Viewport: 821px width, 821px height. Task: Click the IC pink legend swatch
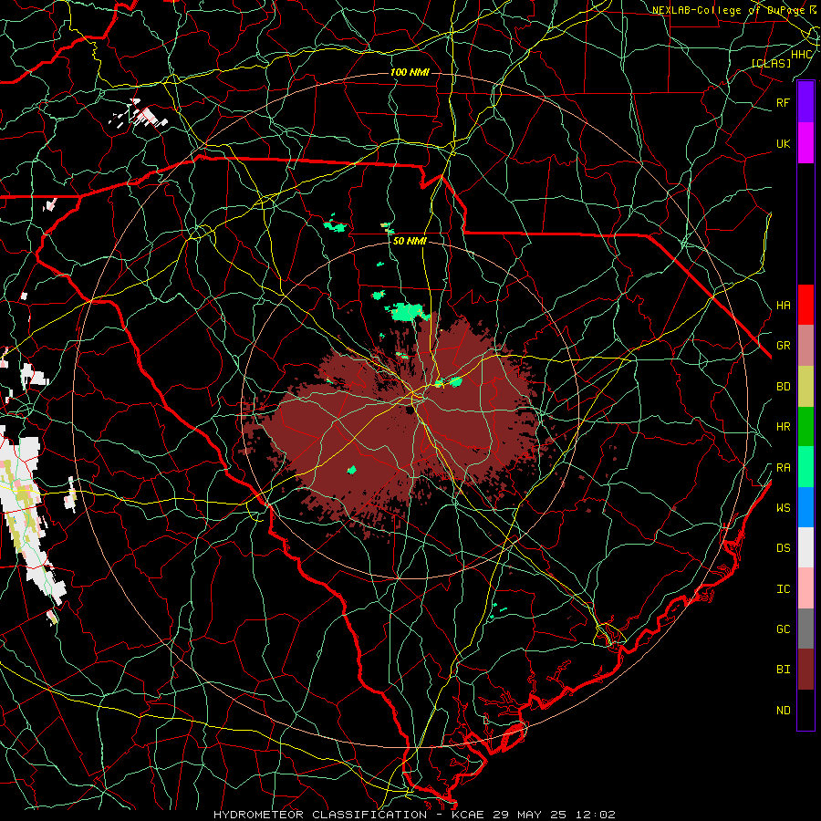(x=805, y=588)
